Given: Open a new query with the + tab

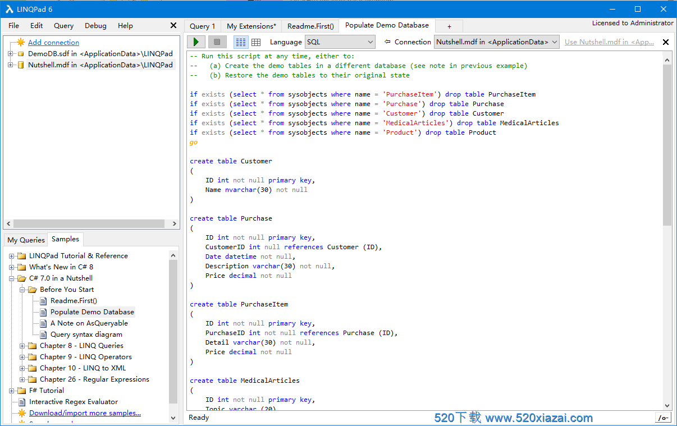Looking at the screenshot, I should [x=449, y=26].
